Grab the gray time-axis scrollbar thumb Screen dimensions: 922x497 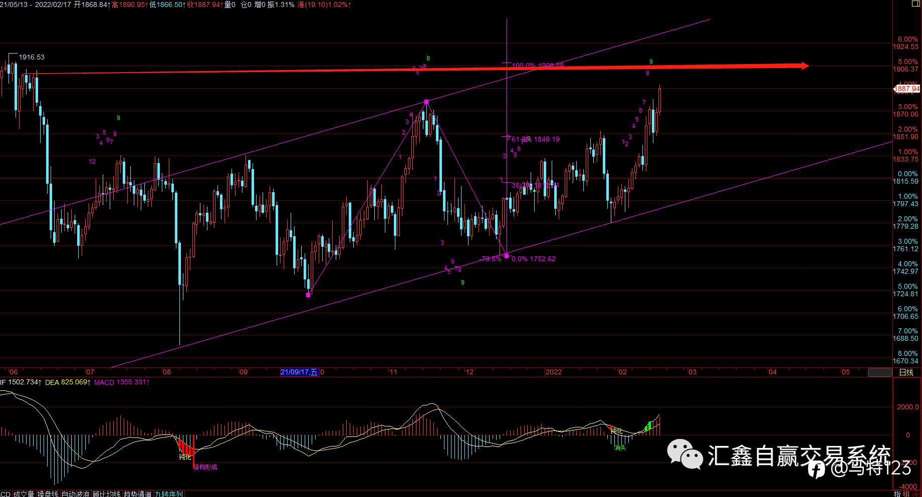click(880, 372)
